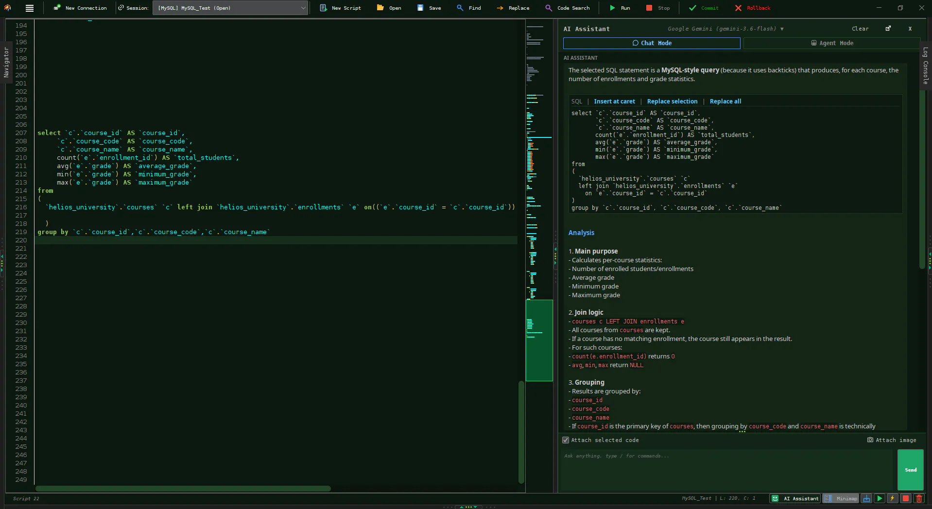This screenshot has height=509, width=932.
Task: Click the red Stop toolbar button
Action: click(x=658, y=8)
